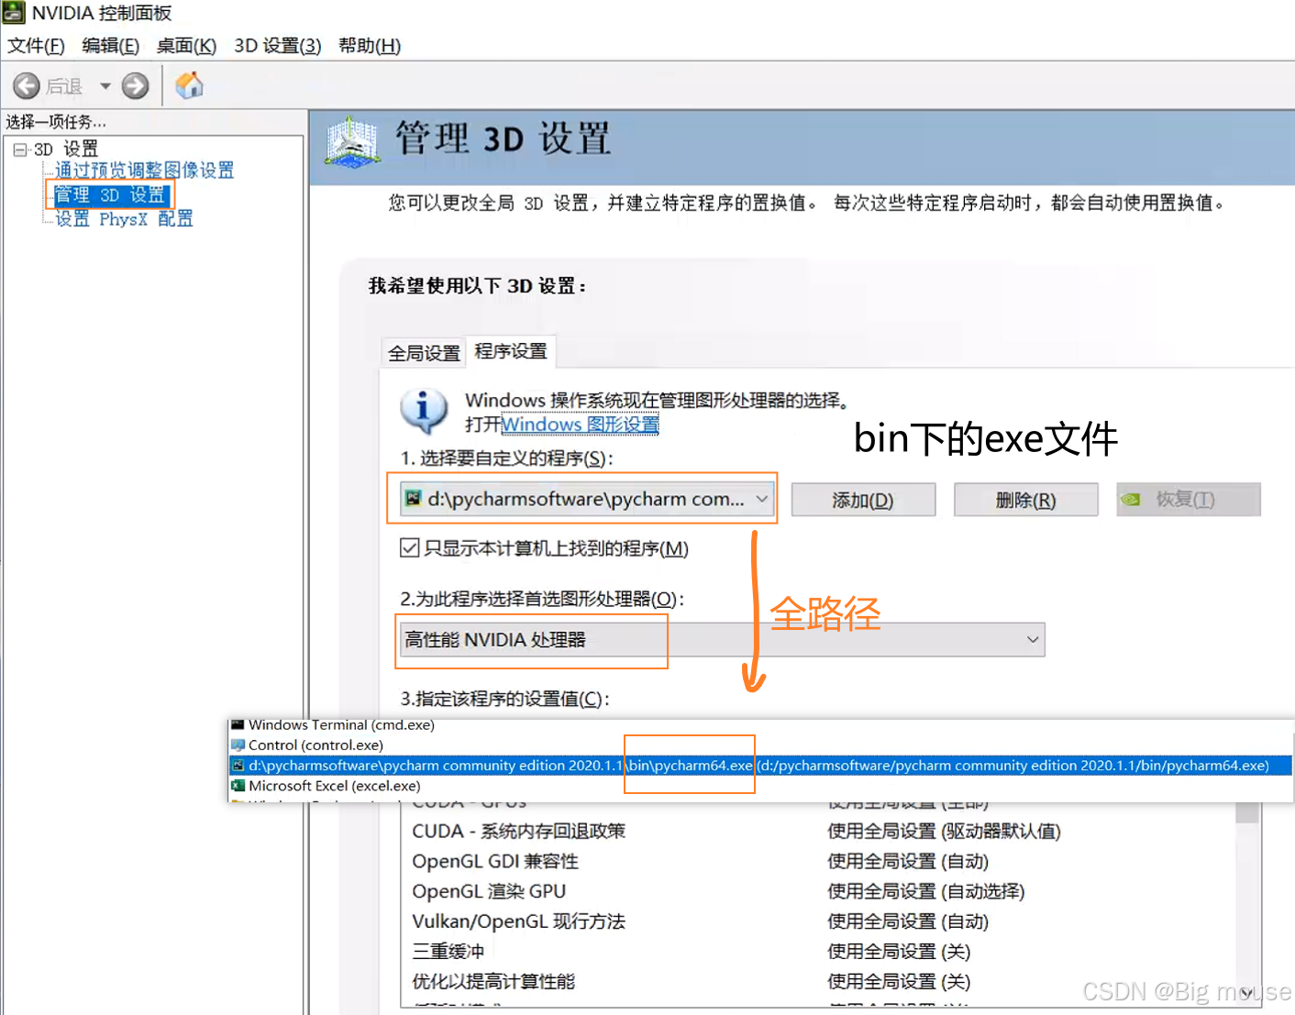
Task: Click the Control panel list icon
Action: 238,745
